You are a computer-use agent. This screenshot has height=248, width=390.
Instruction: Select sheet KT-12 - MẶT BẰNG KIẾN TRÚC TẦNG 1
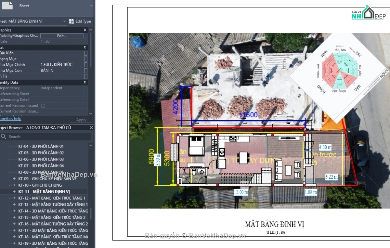click(52, 198)
